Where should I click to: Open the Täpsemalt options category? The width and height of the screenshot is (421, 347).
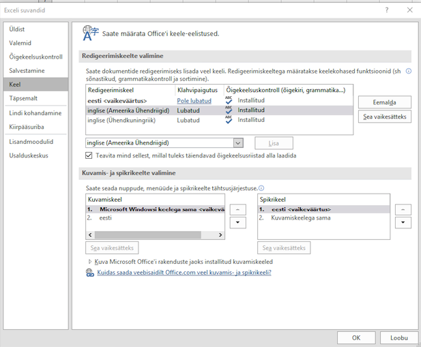(x=35, y=98)
